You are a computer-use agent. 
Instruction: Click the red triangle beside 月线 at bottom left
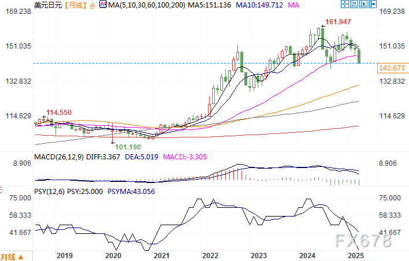coord(21,256)
